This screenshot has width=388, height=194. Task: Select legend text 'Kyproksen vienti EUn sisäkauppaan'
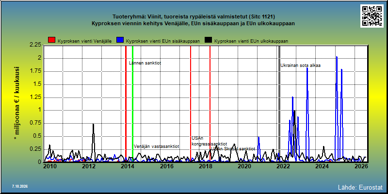(x=163, y=41)
